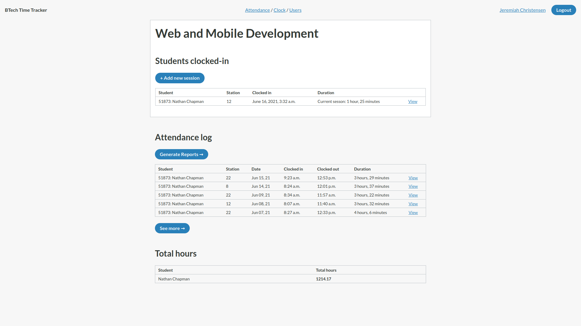Click the 1214.17 total hours value
This screenshot has height=326, width=581.
point(323,279)
